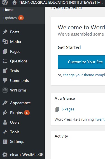Viewport: 105px width, 159px height.
Task: Click the Appearance paintbrush icon
Action: coord(5,103)
